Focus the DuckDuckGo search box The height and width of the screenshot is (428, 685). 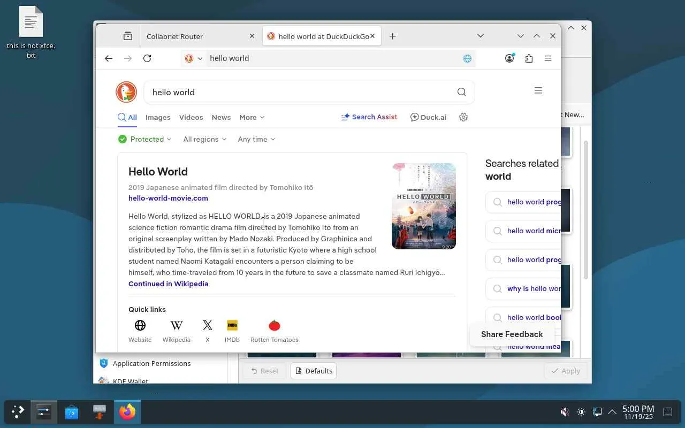coord(300,92)
